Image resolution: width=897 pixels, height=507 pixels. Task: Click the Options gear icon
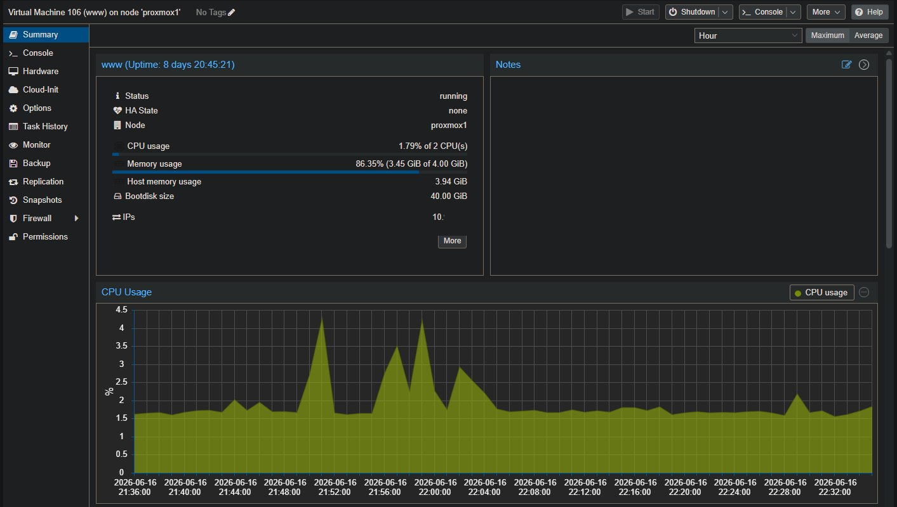tap(13, 108)
